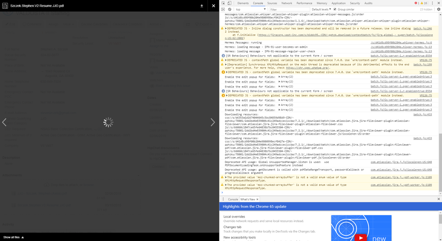Screen dimensions: 442x241
Task: Expand the Inline dialog constructor deprecation warning
Action: [x=226, y=28]
